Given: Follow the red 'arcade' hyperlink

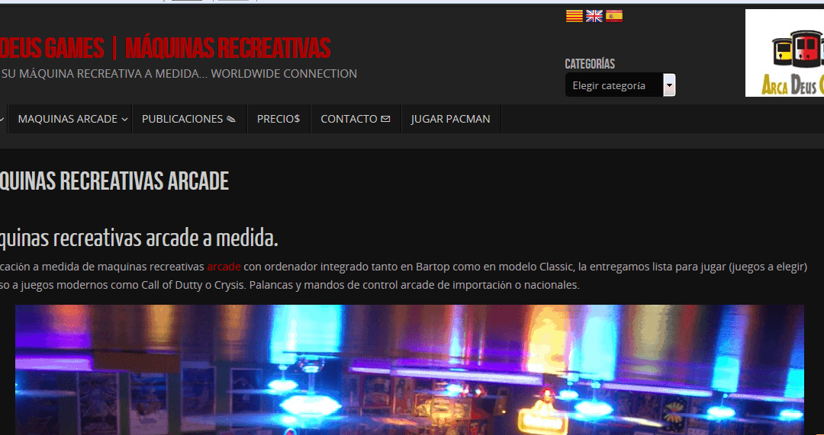Looking at the screenshot, I should (x=224, y=267).
